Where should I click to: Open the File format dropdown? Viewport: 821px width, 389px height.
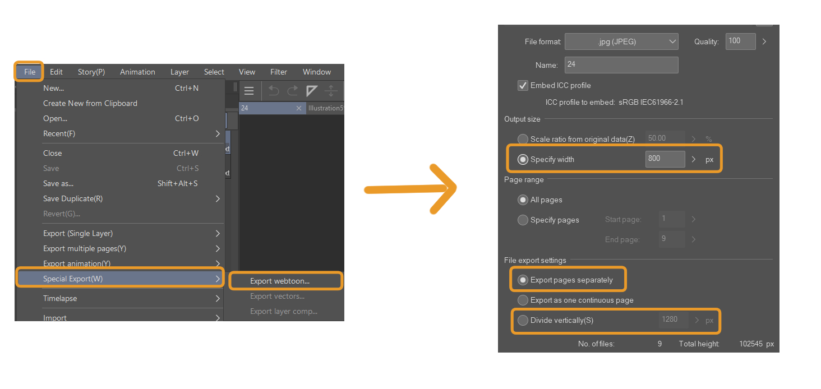[x=621, y=41]
